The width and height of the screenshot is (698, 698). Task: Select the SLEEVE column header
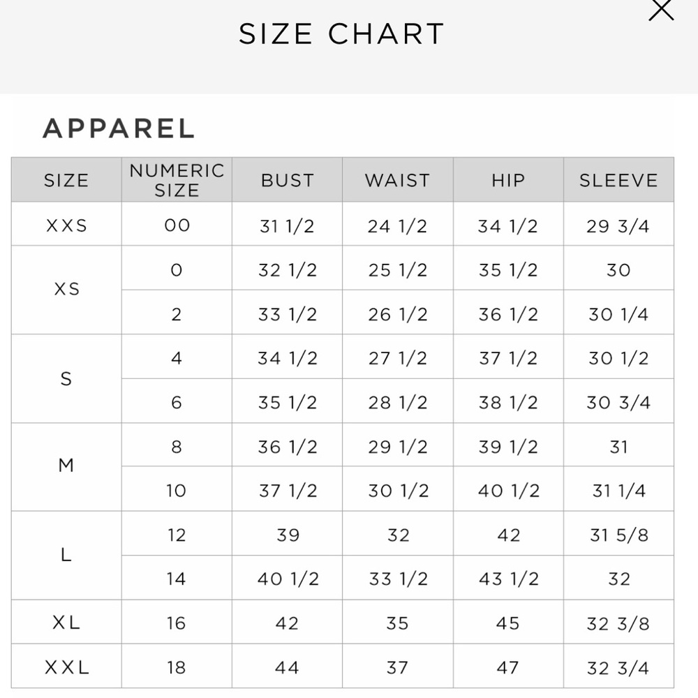click(x=618, y=180)
